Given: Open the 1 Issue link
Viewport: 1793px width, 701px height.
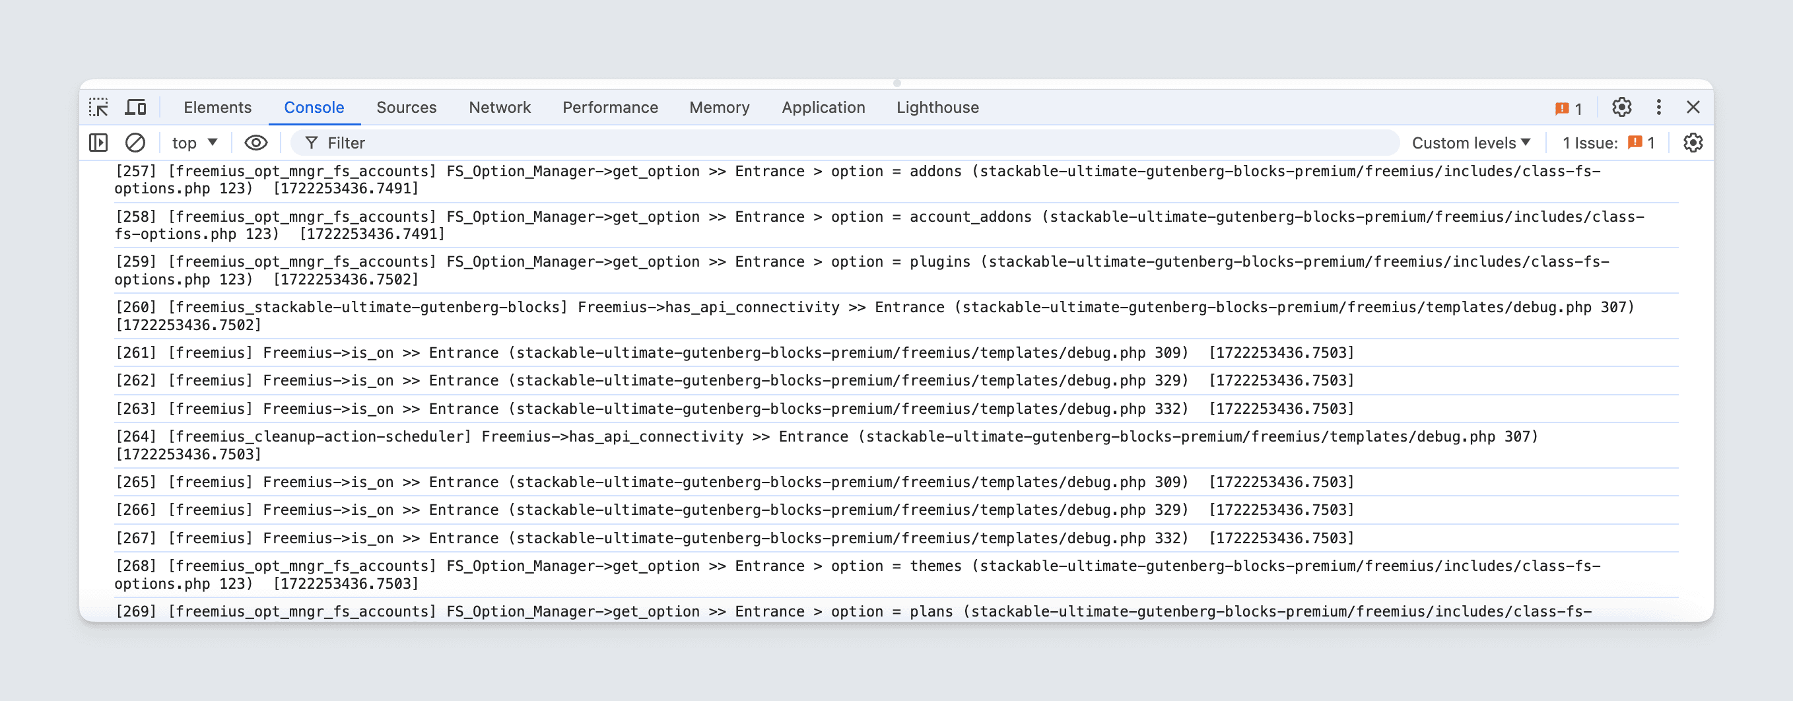Looking at the screenshot, I should pos(1608,143).
